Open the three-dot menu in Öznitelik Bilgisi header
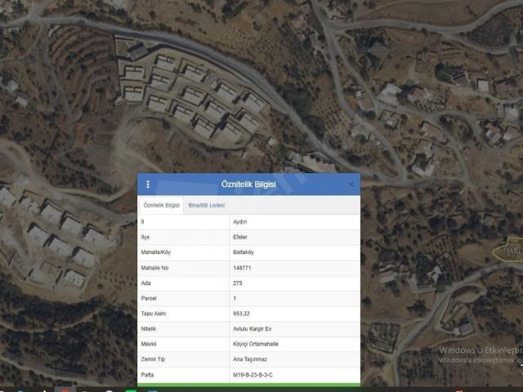The width and height of the screenshot is (523, 392). coord(148,185)
